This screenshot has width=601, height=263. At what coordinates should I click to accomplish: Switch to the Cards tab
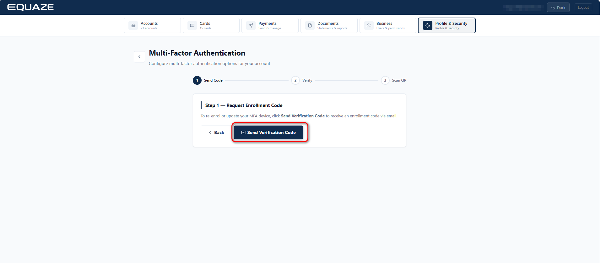[211, 25]
